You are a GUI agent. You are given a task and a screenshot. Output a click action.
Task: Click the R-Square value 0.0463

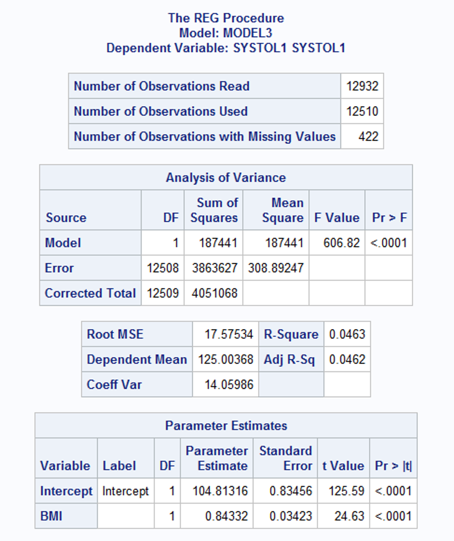(347, 334)
